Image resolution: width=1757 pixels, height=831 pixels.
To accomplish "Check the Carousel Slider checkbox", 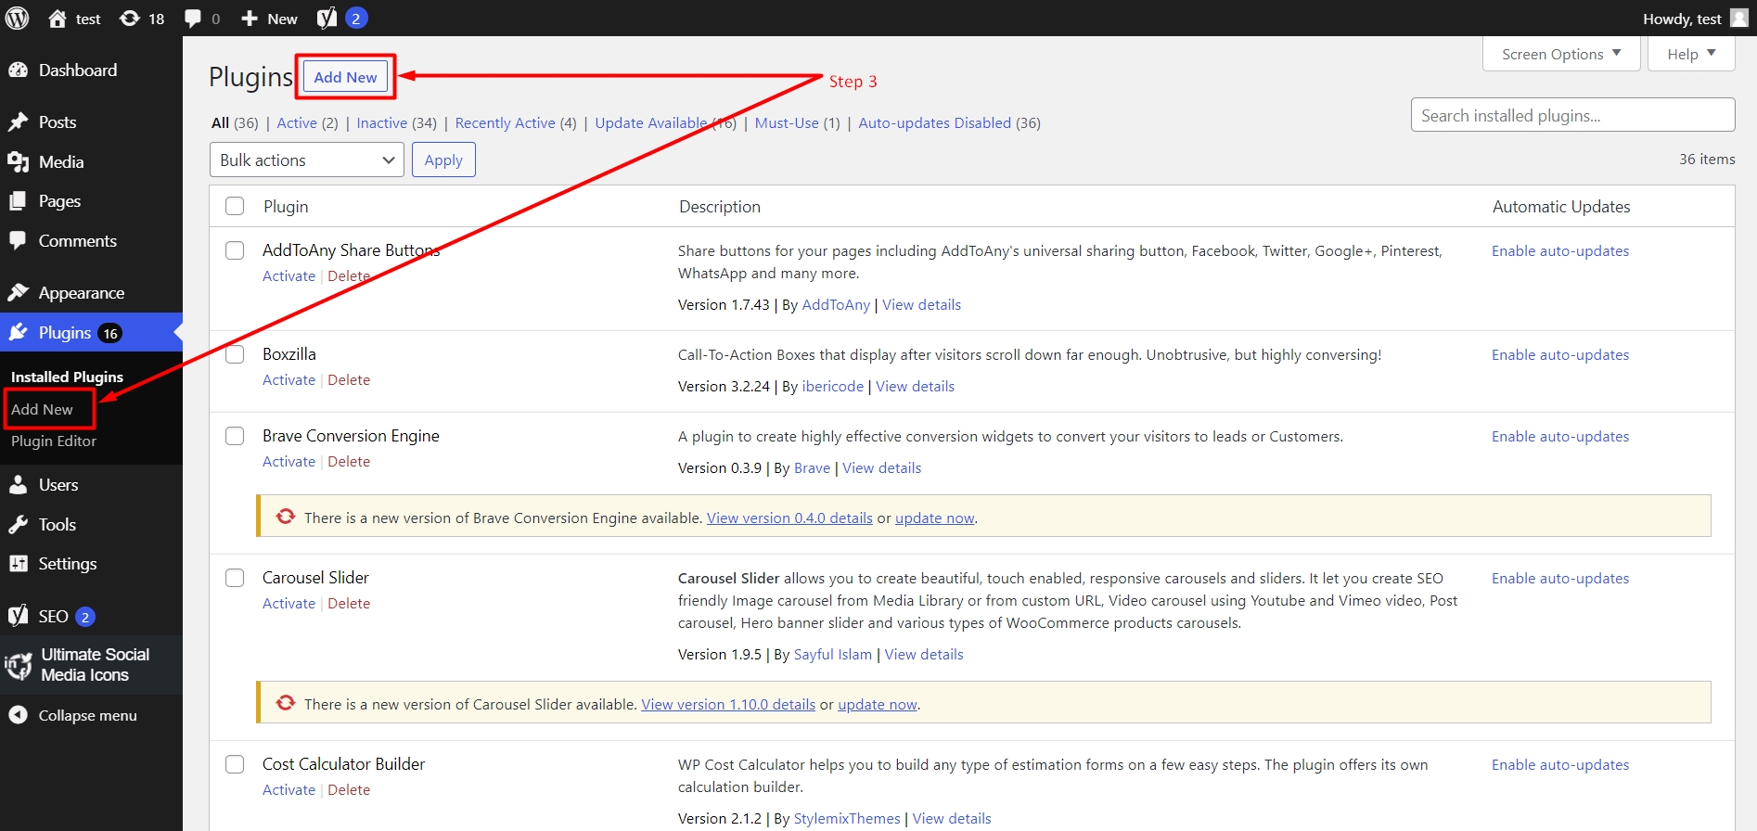I will point(235,578).
